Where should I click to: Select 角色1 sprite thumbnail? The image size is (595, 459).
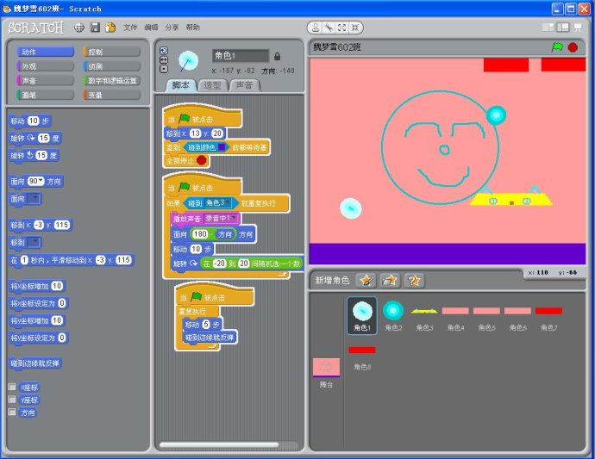[x=362, y=314]
